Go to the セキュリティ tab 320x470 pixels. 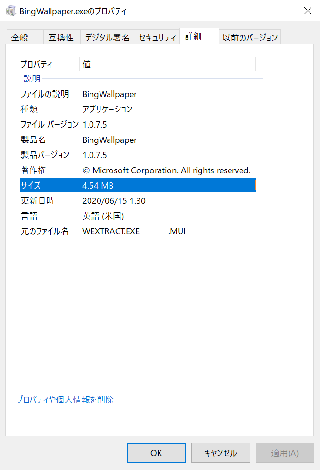(157, 37)
